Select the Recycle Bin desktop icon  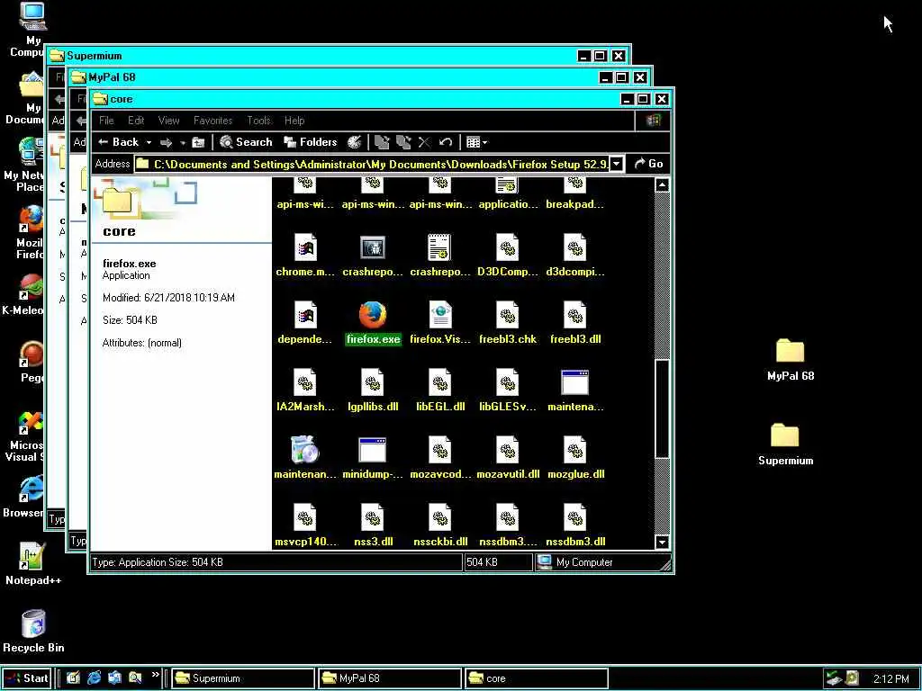click(x=33, y=631)
